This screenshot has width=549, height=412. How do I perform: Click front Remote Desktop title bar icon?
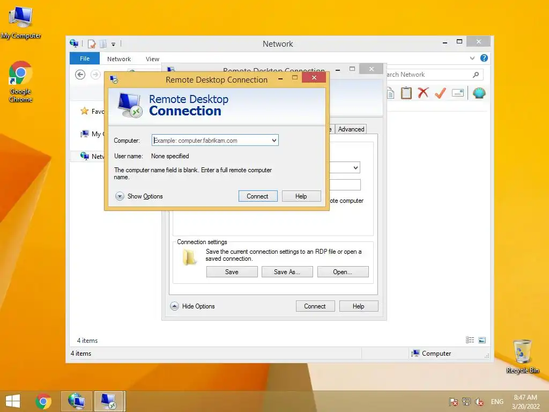point(114,79)
